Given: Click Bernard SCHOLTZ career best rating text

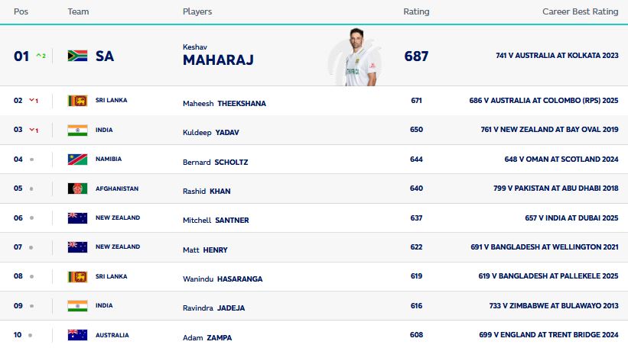Looking at the screenshot, I should pos(561,159).
